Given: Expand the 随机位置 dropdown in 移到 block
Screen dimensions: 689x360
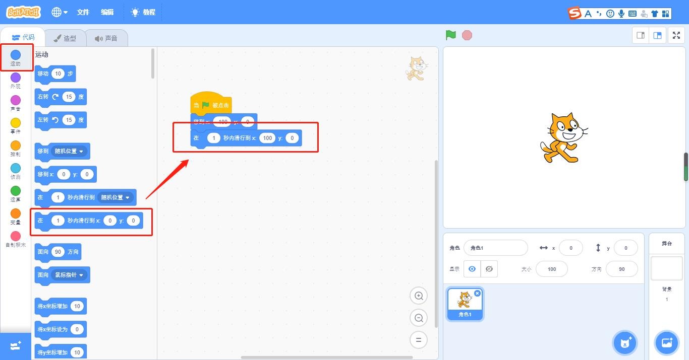Looking at the screenshot, I should click(70, 151).
